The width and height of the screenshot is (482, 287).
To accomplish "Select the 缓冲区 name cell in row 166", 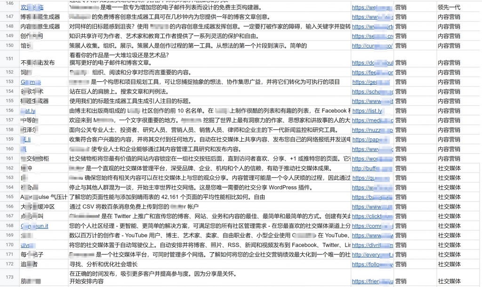I will point(44,207).
